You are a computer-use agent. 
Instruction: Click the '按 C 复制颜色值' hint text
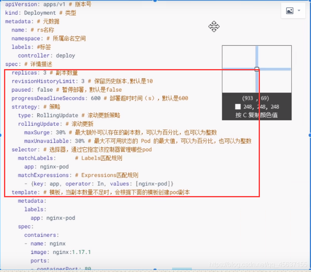click(x=256, y=115)
